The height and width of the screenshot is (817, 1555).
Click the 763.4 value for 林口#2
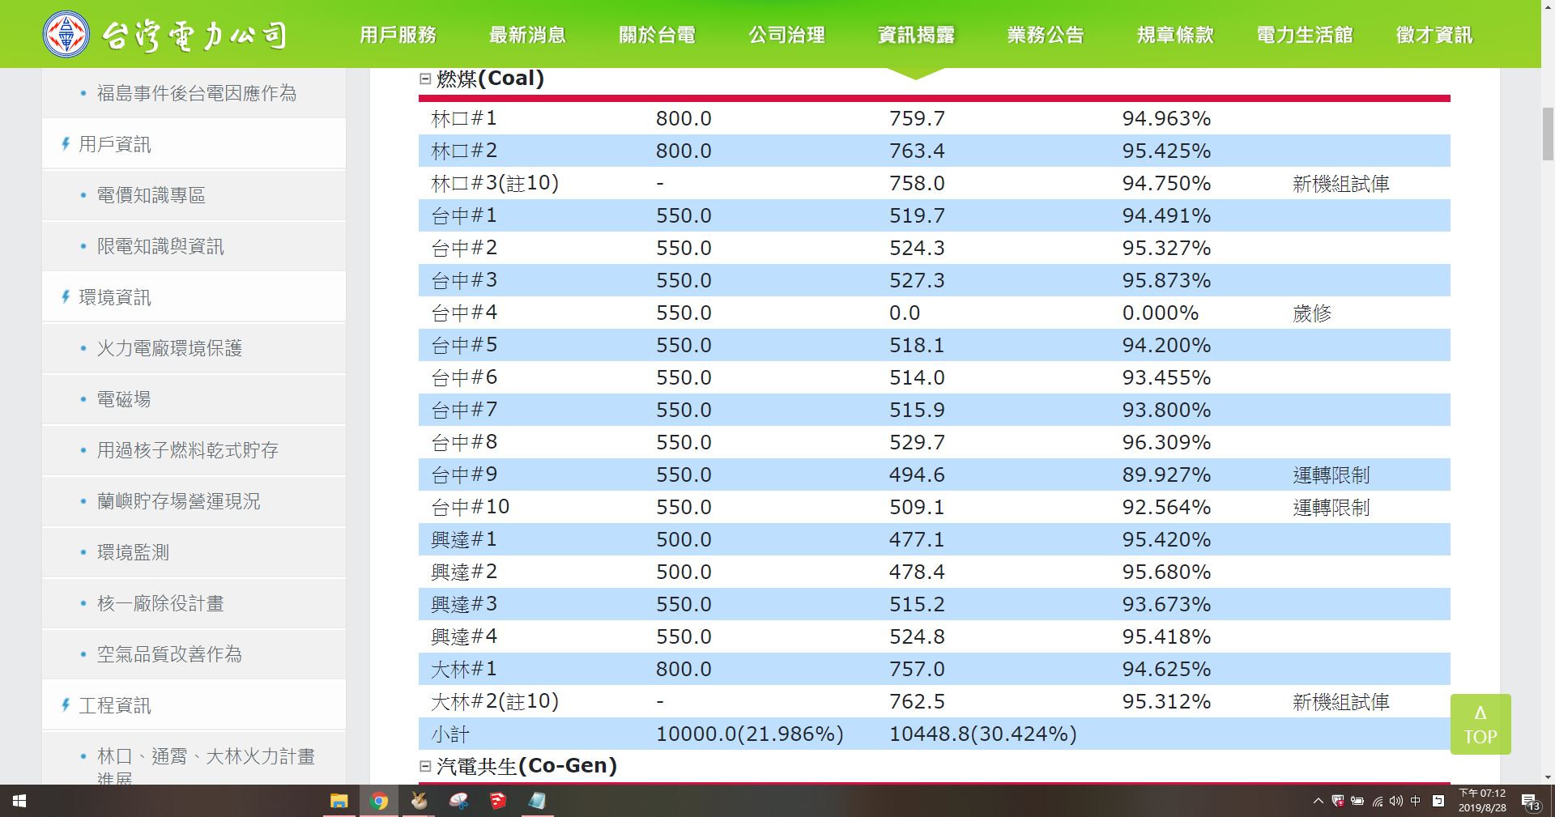(917, 151)
